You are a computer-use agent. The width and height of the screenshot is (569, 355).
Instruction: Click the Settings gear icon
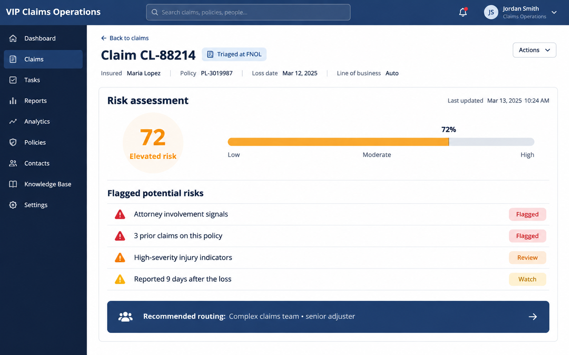click(x=13, y=205)
